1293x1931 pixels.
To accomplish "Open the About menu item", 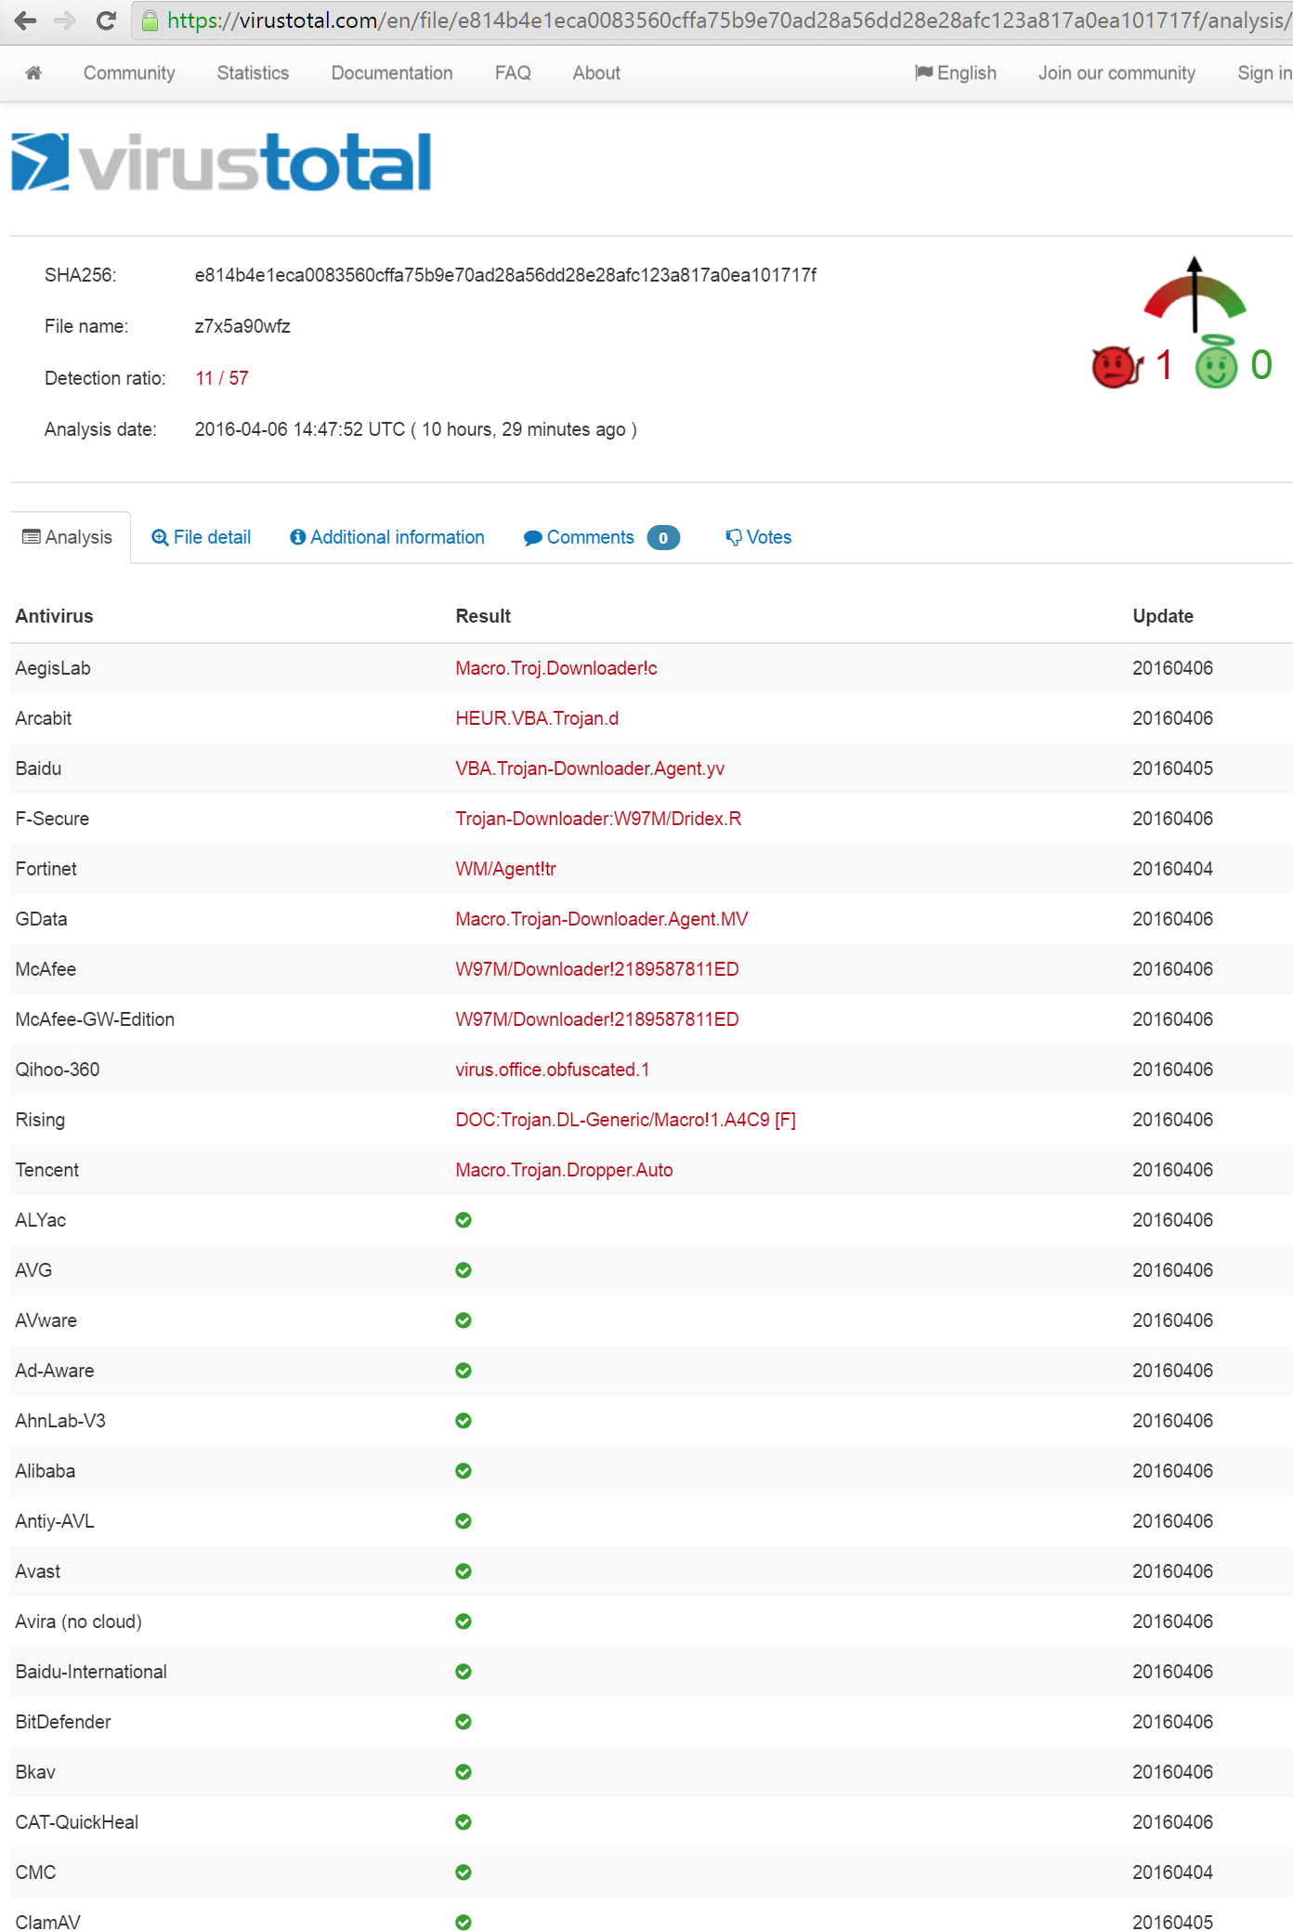I will point(596,72).
